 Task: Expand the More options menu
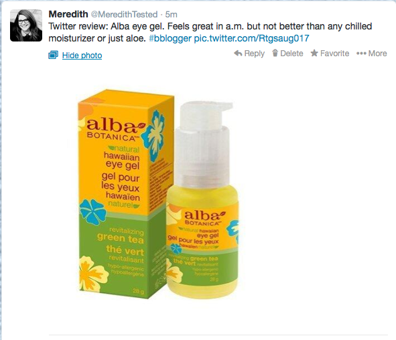[x=377, y=54]
